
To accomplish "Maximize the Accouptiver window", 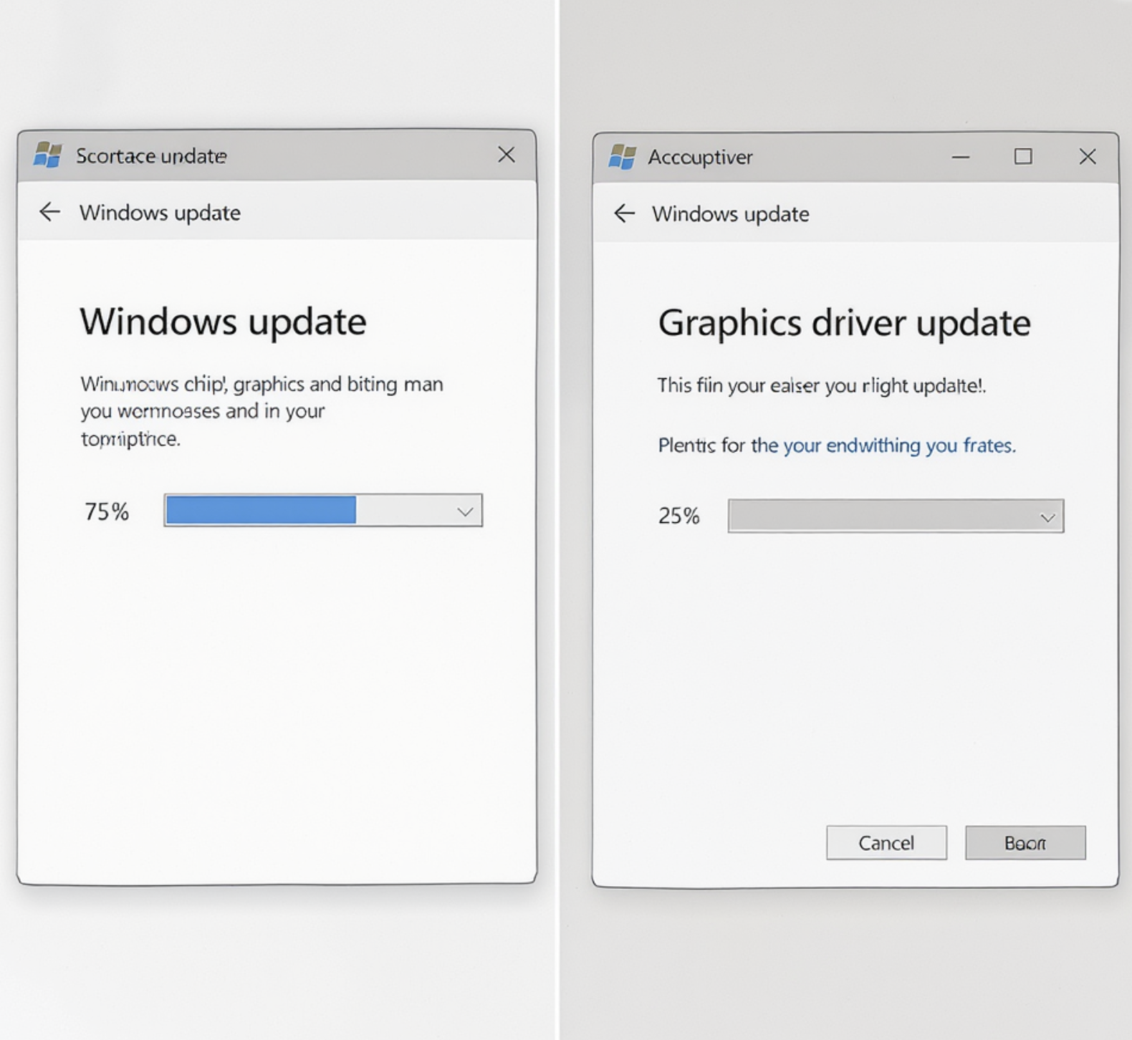I will [x=1023, y=156].
